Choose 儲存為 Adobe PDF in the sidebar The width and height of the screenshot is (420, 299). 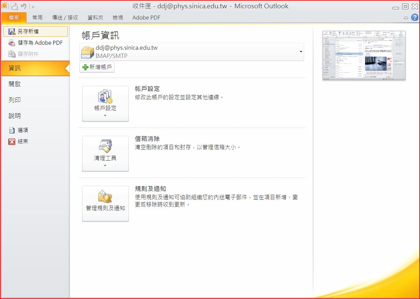point(36,43)
